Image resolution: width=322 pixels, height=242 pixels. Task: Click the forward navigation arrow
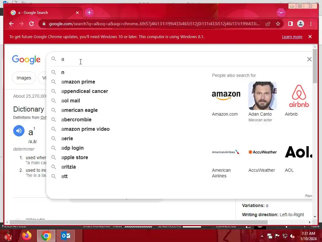(x=21, y=24)
